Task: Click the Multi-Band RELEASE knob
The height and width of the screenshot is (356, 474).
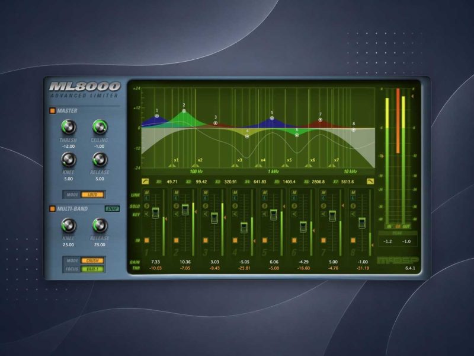Action: tap(100, 225)
